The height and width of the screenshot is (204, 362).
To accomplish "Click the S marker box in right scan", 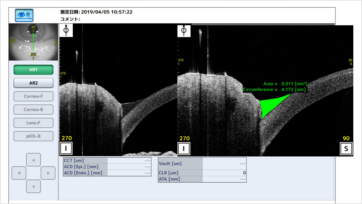I will (346, 149).
